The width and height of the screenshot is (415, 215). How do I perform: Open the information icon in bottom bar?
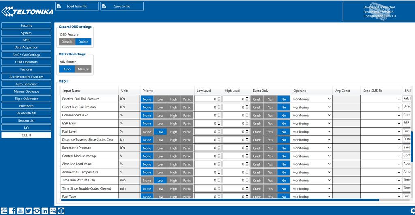click(61, 211)
